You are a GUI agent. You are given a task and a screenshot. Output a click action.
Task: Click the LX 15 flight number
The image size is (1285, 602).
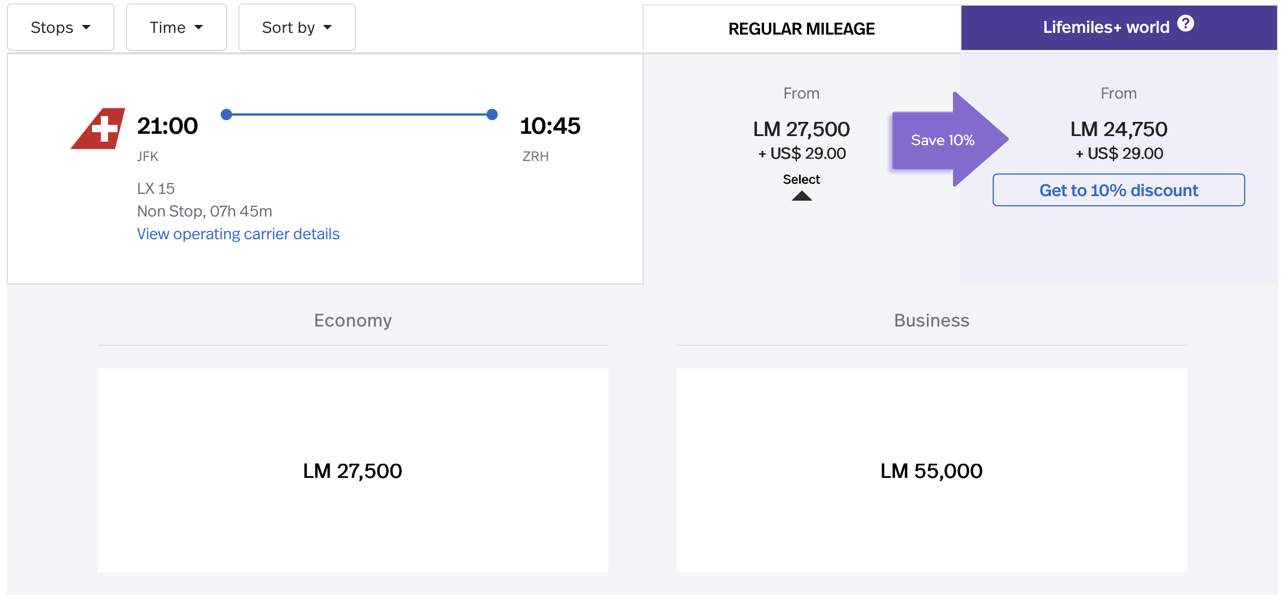pos(156,188)
